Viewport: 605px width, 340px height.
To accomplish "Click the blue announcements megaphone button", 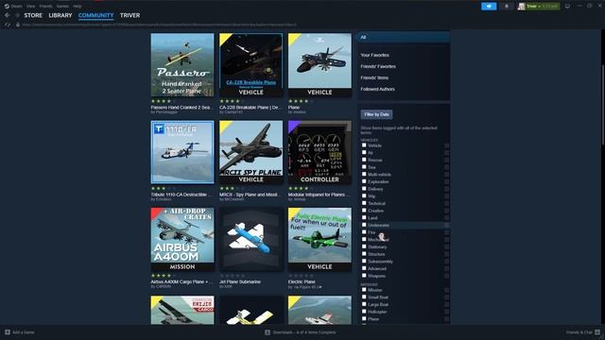I will pyautogui.click(x=489, y=7).
